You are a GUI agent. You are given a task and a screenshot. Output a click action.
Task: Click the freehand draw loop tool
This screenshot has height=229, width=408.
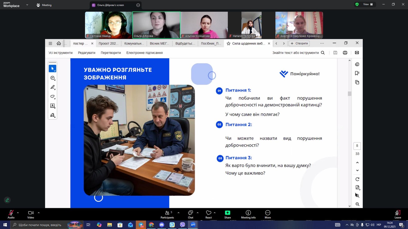click(53, 96)
